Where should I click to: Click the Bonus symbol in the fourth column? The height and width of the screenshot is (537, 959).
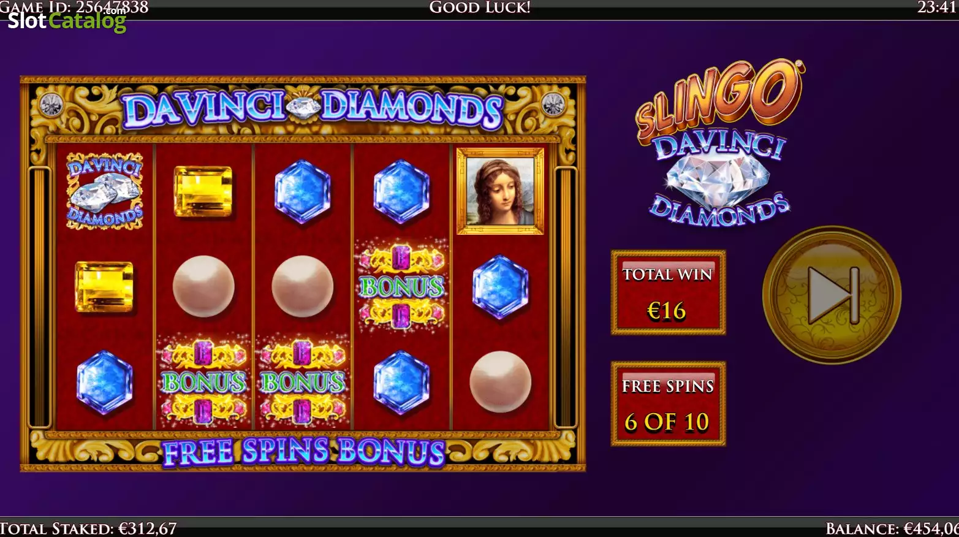pyautogui.click(x=401, y=286)
